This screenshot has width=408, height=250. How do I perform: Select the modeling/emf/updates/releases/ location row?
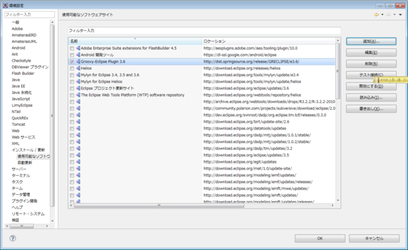[258, 182]
